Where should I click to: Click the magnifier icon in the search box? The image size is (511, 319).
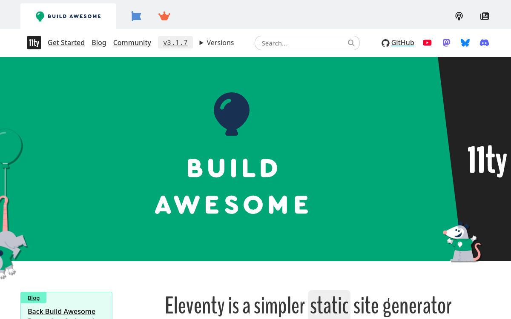coord(351,43)
